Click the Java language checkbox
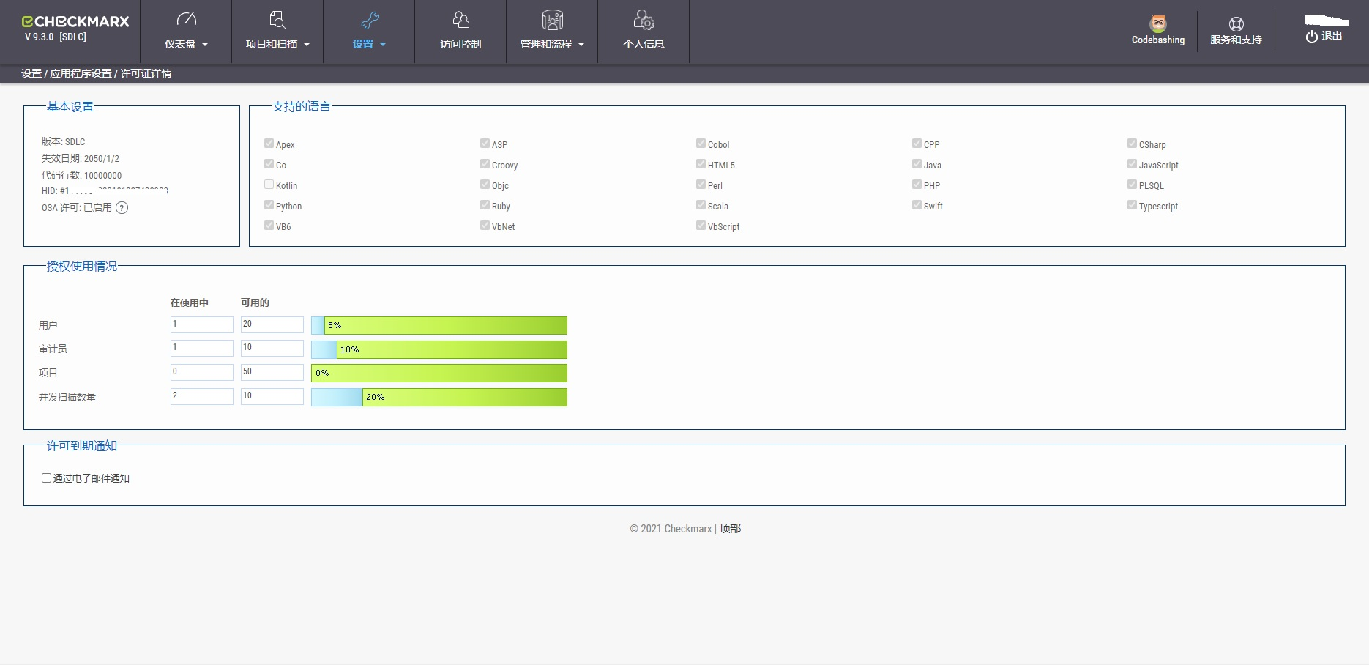 click(917, 164)
